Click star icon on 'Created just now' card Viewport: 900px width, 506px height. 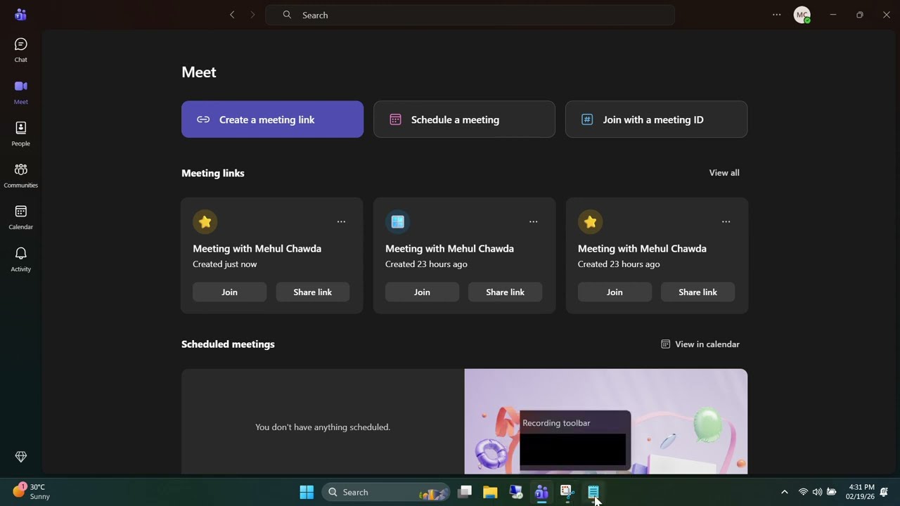click(x=205, y=222)
